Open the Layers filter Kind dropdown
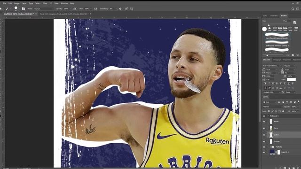 coord(270,102)
